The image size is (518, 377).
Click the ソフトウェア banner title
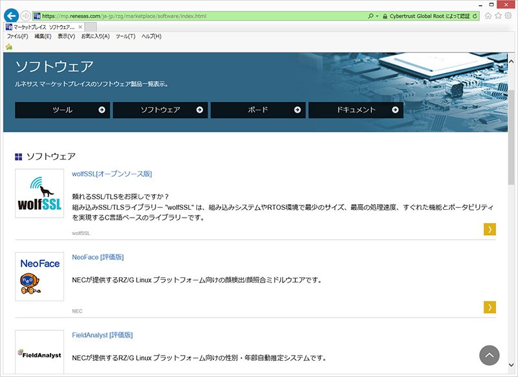click(54, 67)
